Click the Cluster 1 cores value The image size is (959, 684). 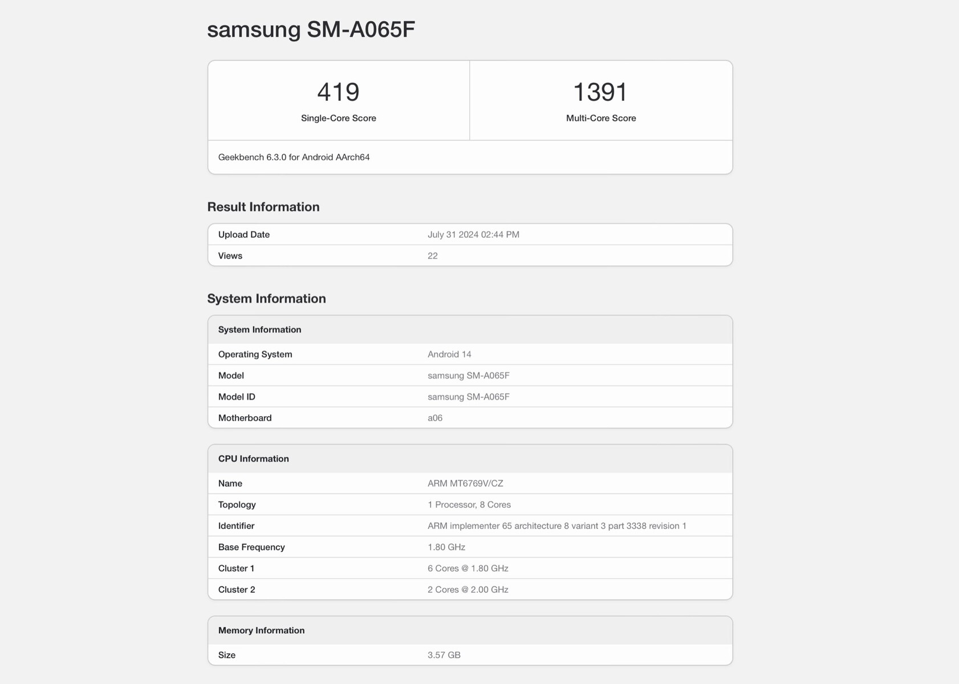click(468, 568)
